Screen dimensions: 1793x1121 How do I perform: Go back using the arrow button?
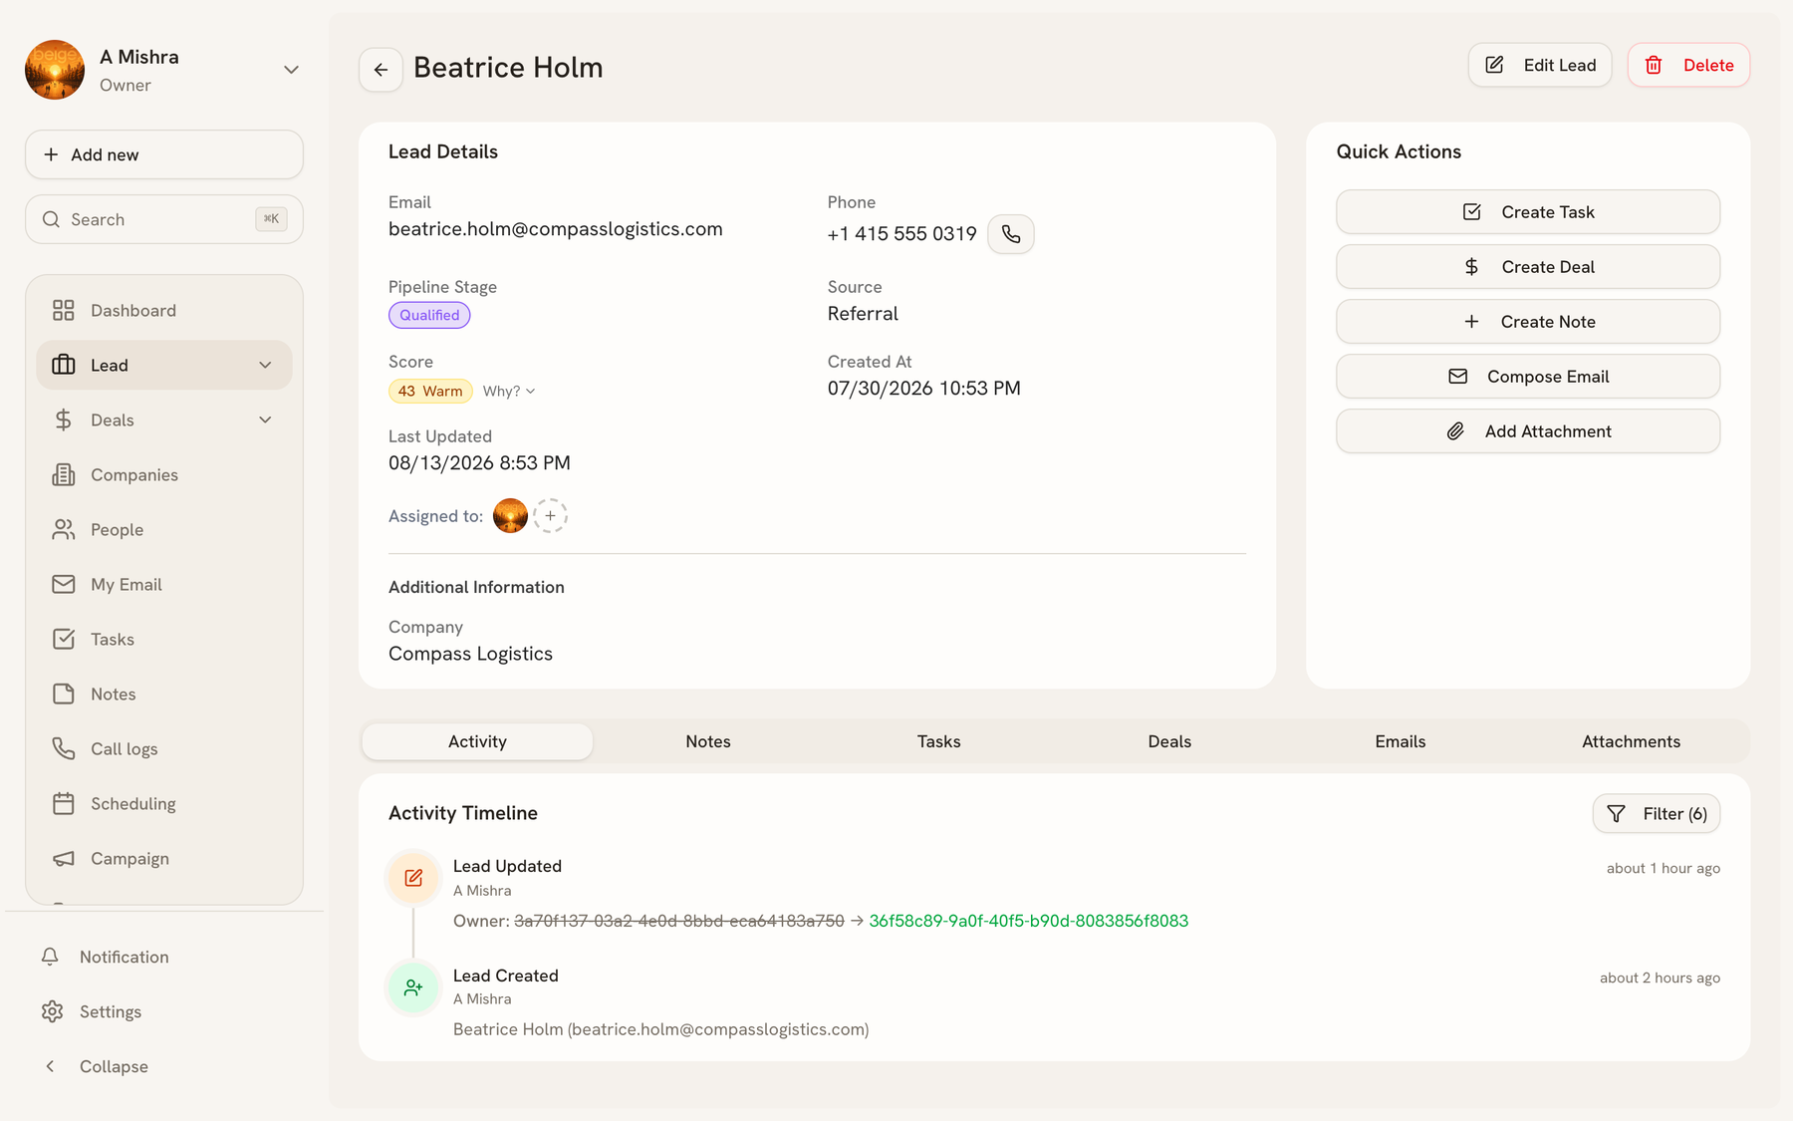click(381, 70)
